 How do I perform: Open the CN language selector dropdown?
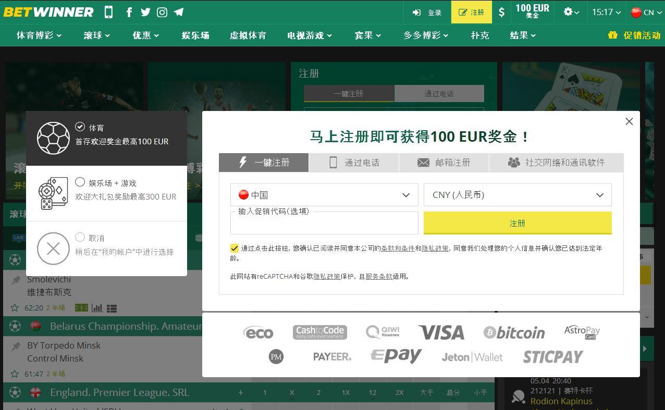(x=646, y=12)
